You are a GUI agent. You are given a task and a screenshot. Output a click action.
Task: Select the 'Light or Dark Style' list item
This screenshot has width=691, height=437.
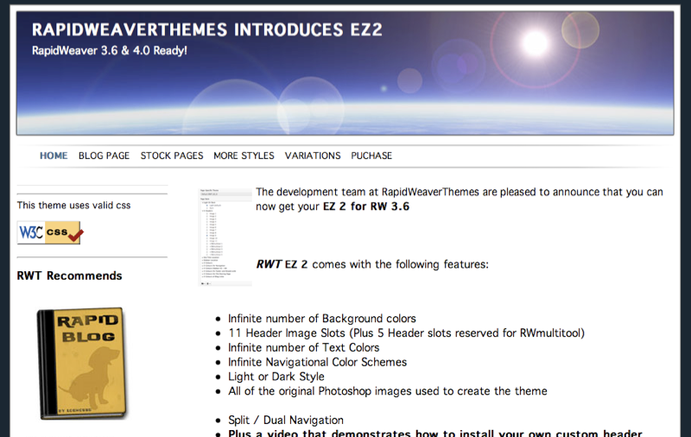276,377
